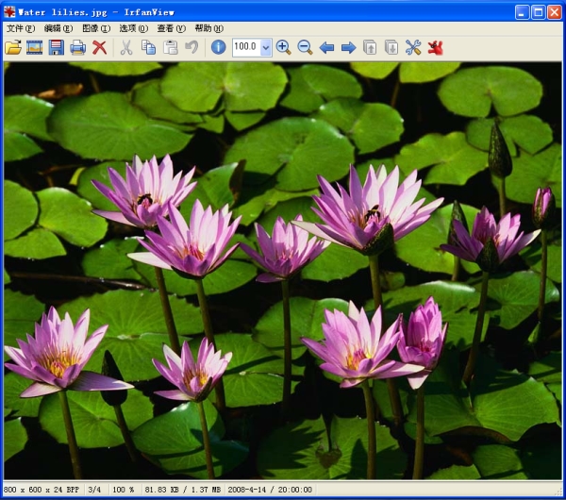Click the red X delete file icon
The image size is (566, 500).
(99, 48)
